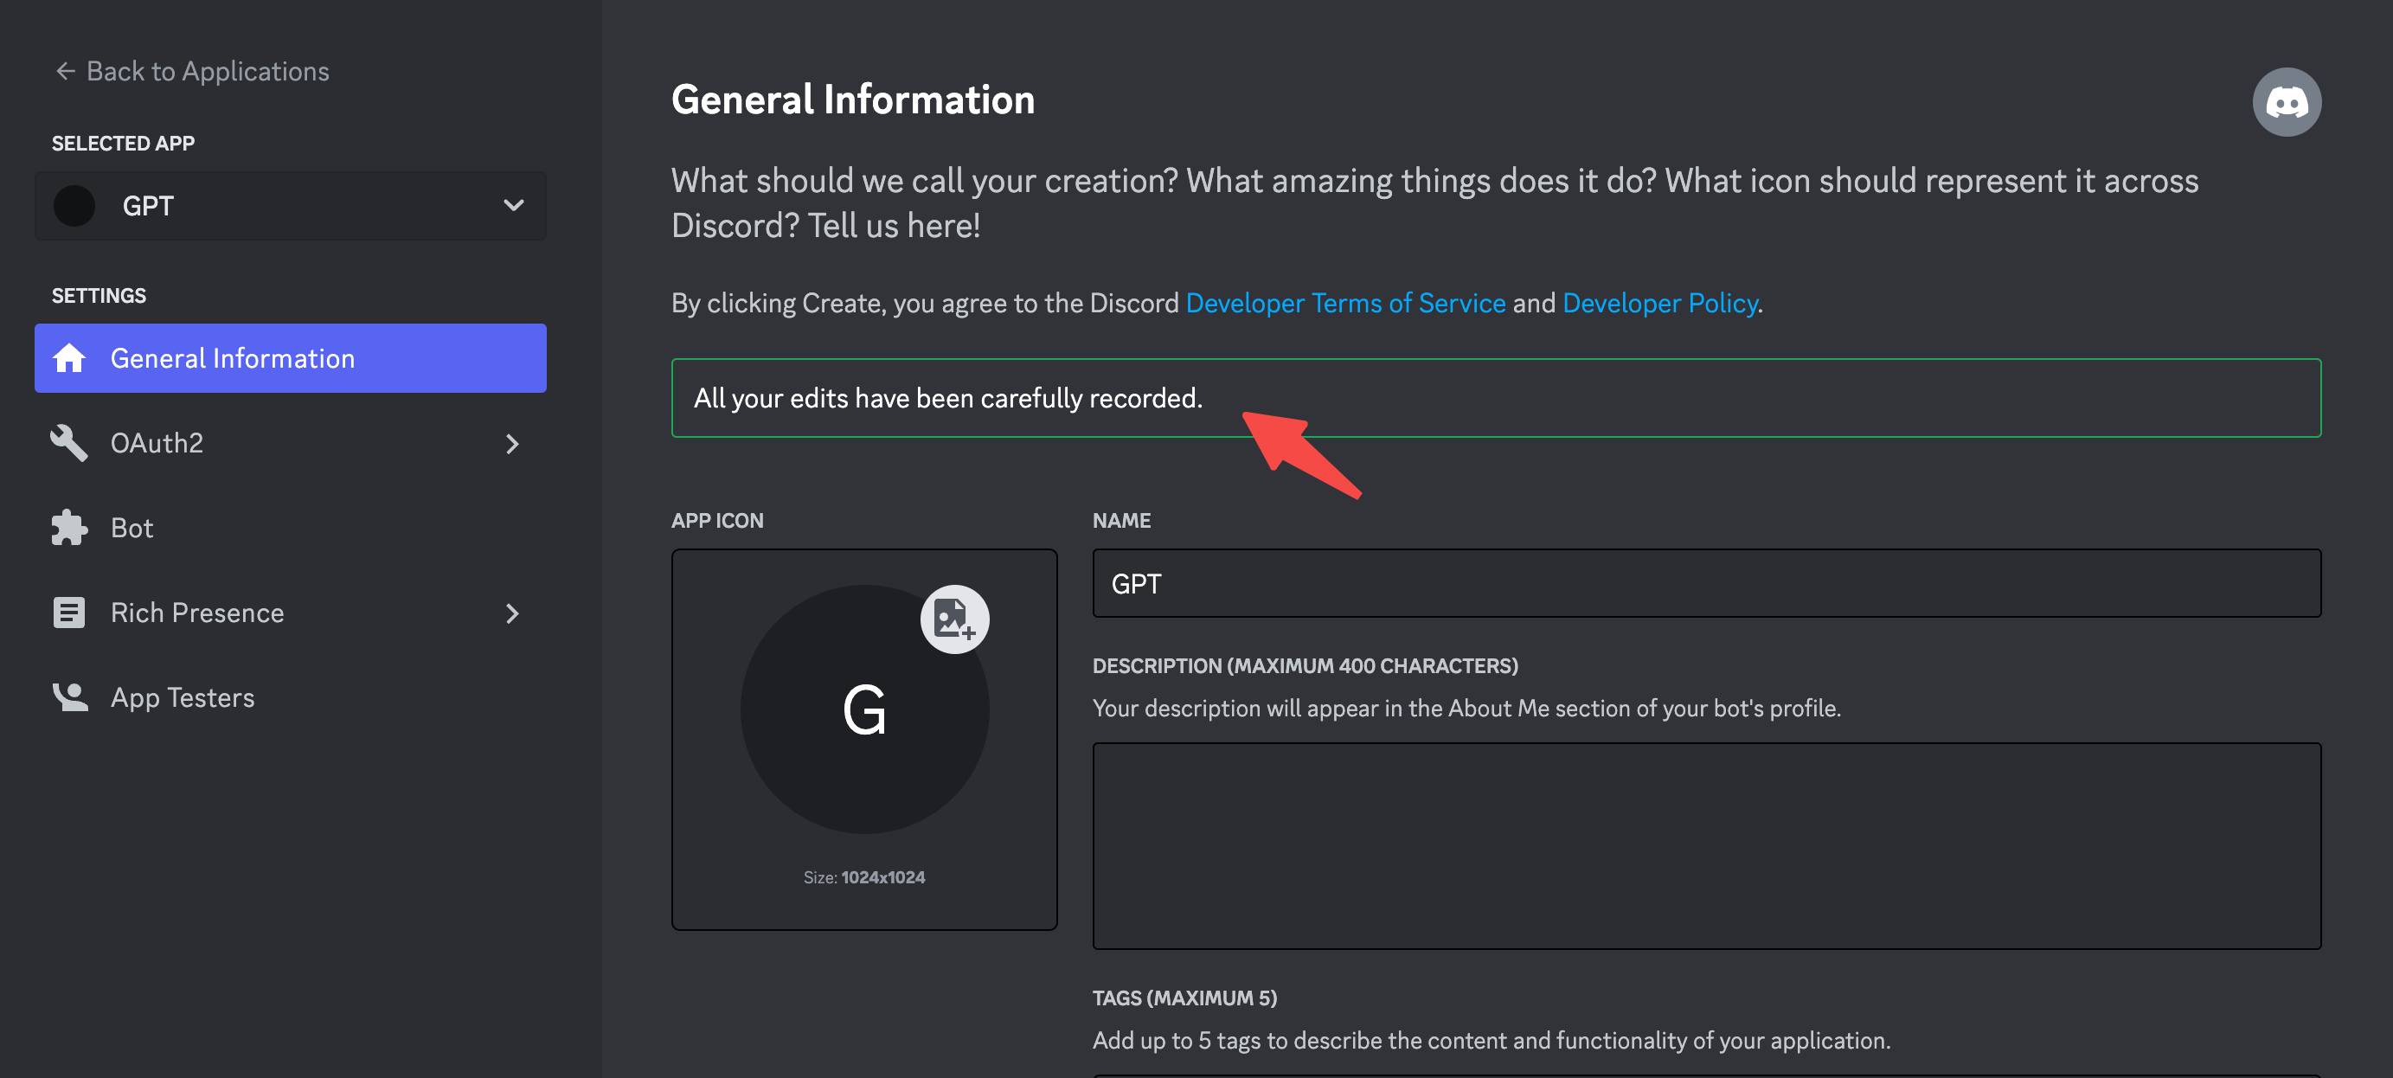Click the Name input field containing GPT
Screen dimensions: 2393x1078
pyautogui.click(x=1706, y=584)
